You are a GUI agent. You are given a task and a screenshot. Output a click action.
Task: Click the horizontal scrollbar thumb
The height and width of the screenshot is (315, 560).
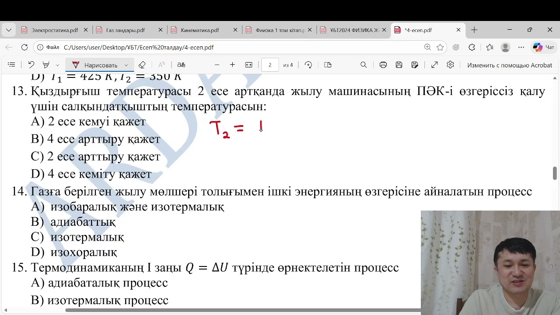tap(243, 310)
